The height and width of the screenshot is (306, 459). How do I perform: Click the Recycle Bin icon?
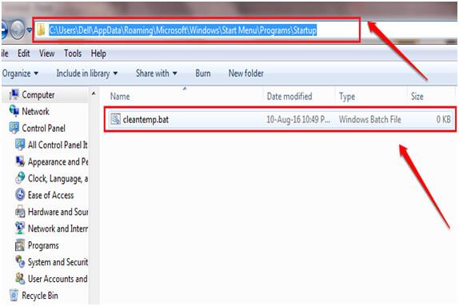(14, 295)
